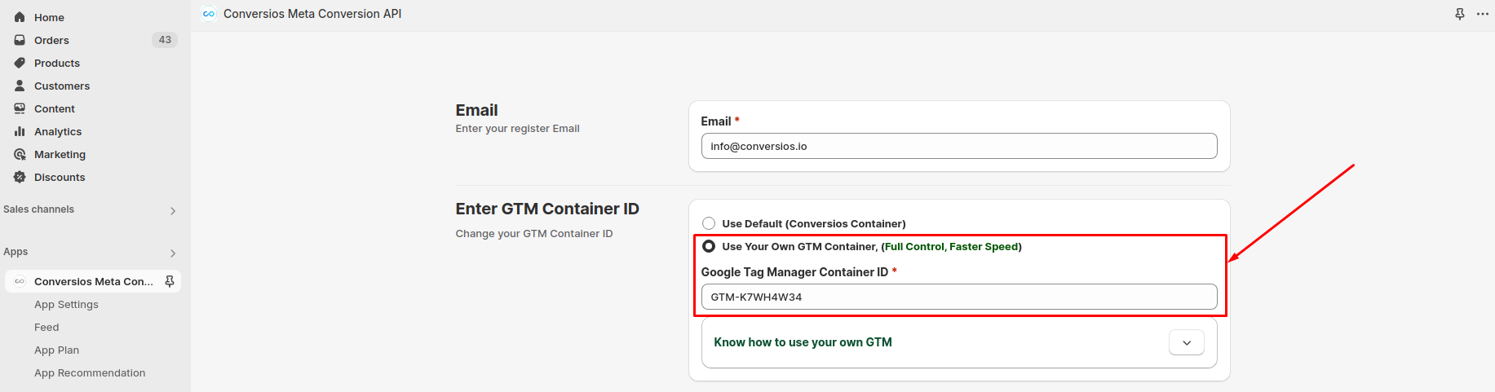Click the Conversios app logo in sidebar
Screen dimensions: 1495x392
(20, 281)
